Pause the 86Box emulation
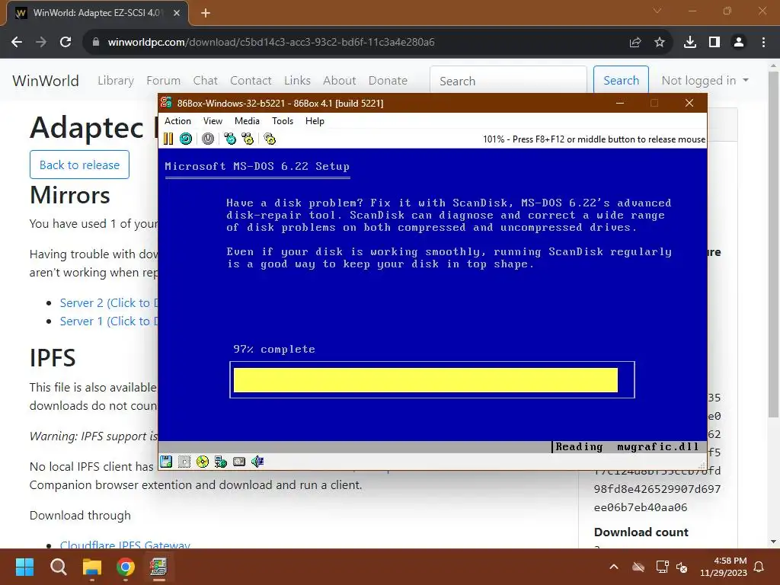This screenshot has height=585, width=780. click(168, 139)
